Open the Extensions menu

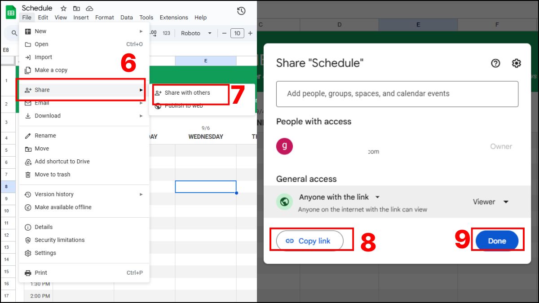[174, 18]
